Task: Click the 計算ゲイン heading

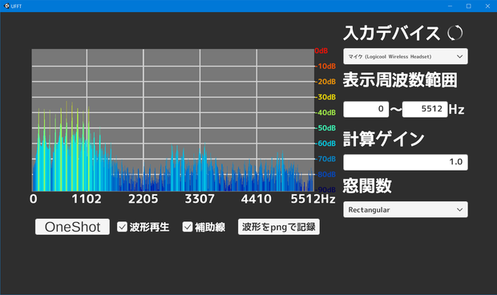Action: tap(383, 139)
